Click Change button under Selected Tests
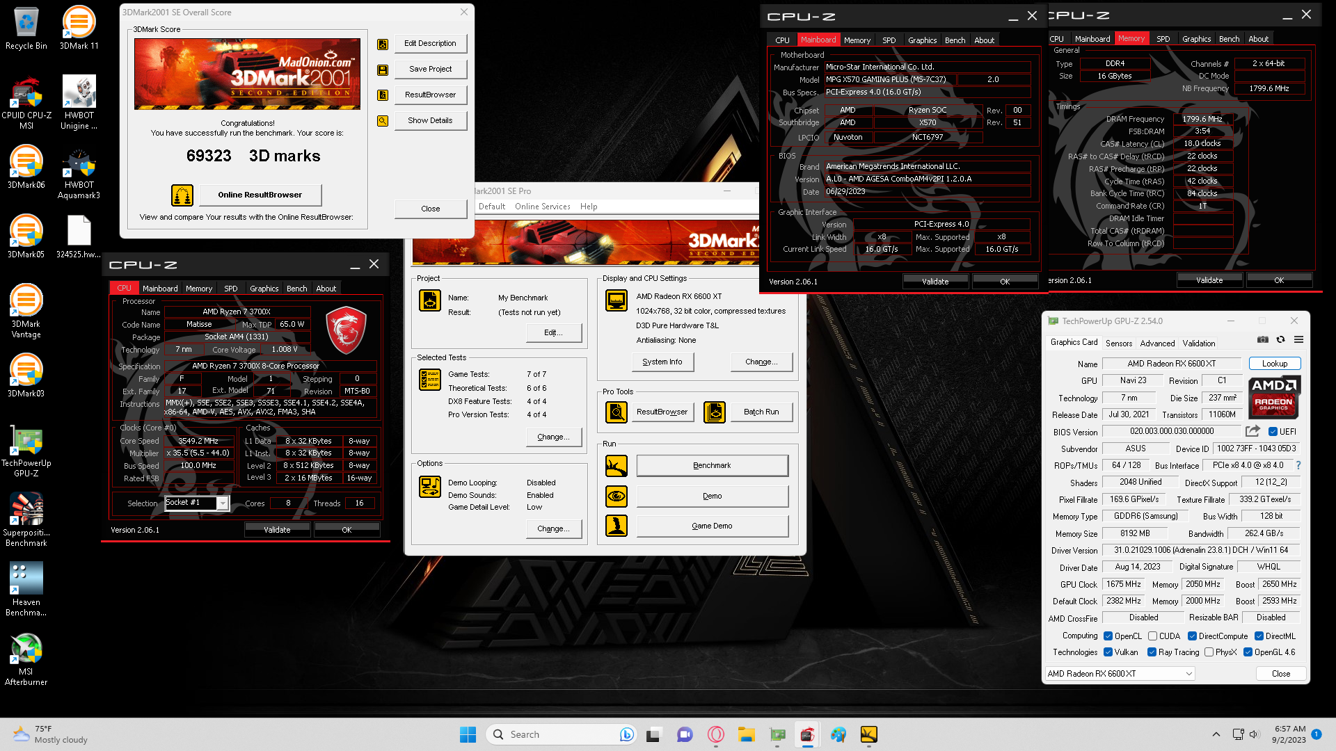The image size is (1336, 751). [x=553, y=437]
